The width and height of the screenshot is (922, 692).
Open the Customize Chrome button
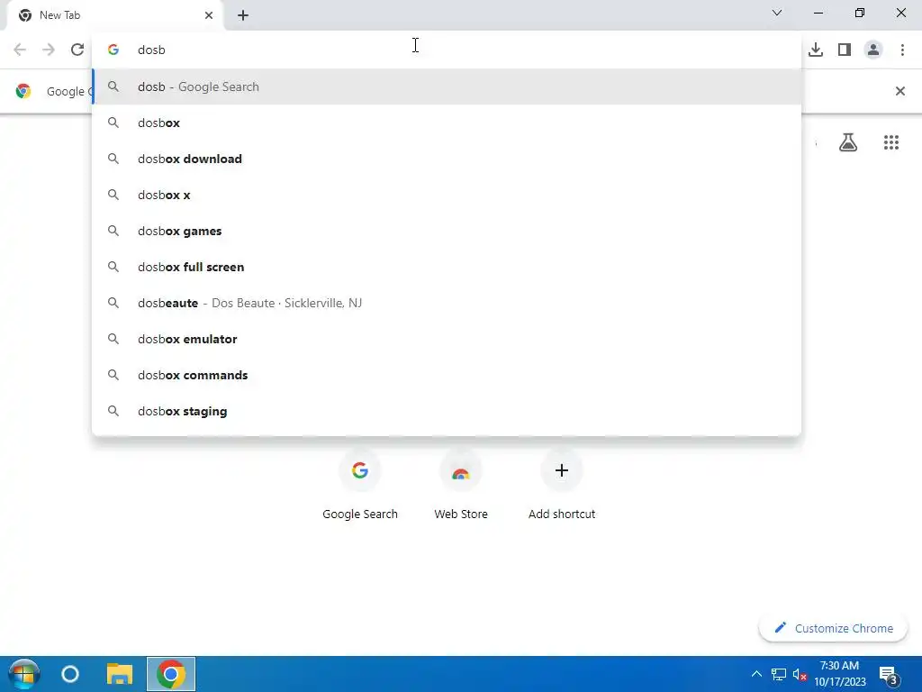tap(833, 628)
